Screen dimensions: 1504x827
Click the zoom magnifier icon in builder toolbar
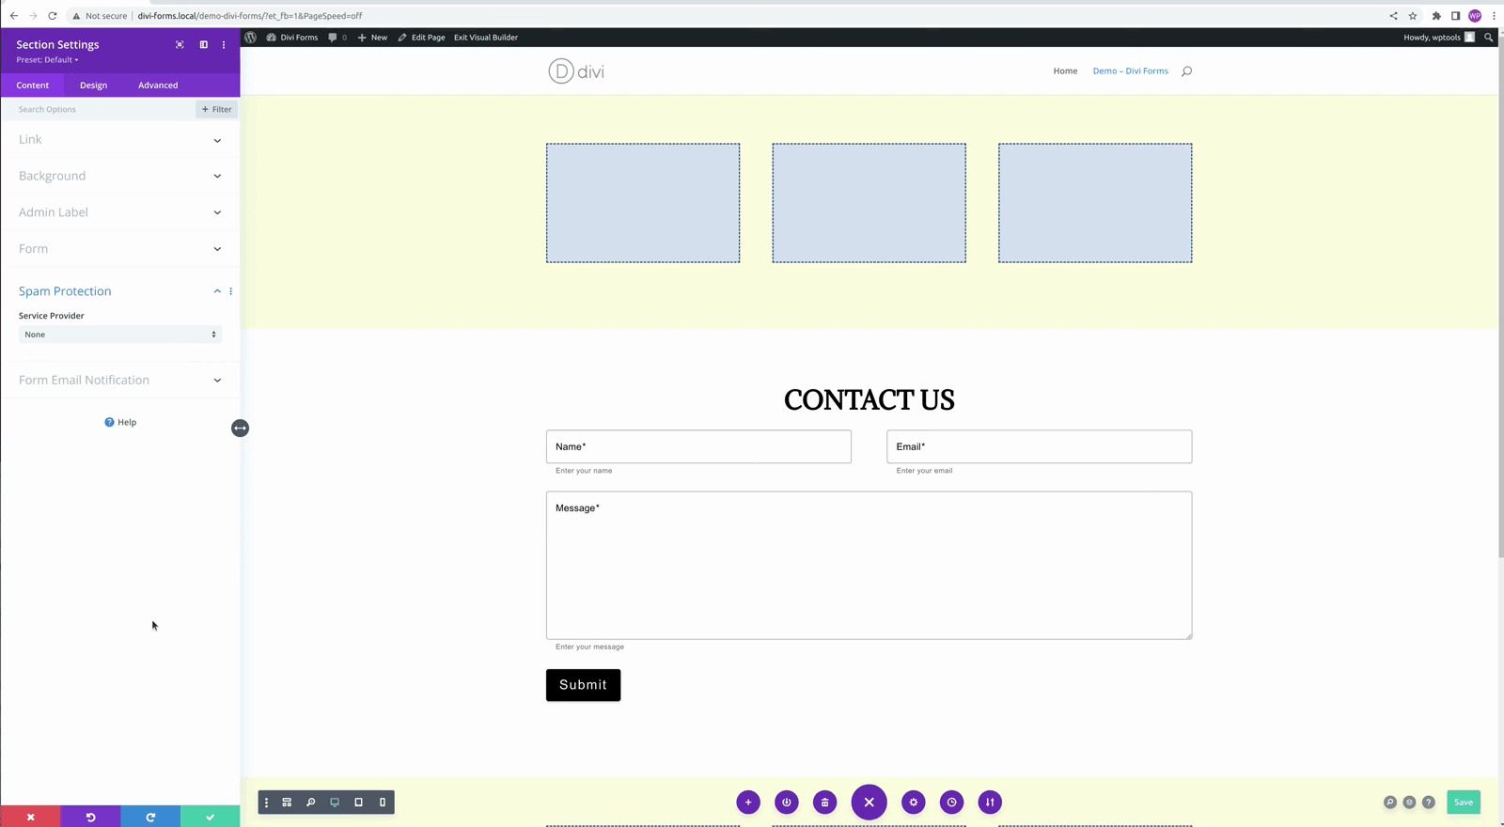310,803
